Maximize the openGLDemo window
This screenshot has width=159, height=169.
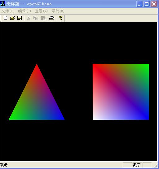(147, 4)
